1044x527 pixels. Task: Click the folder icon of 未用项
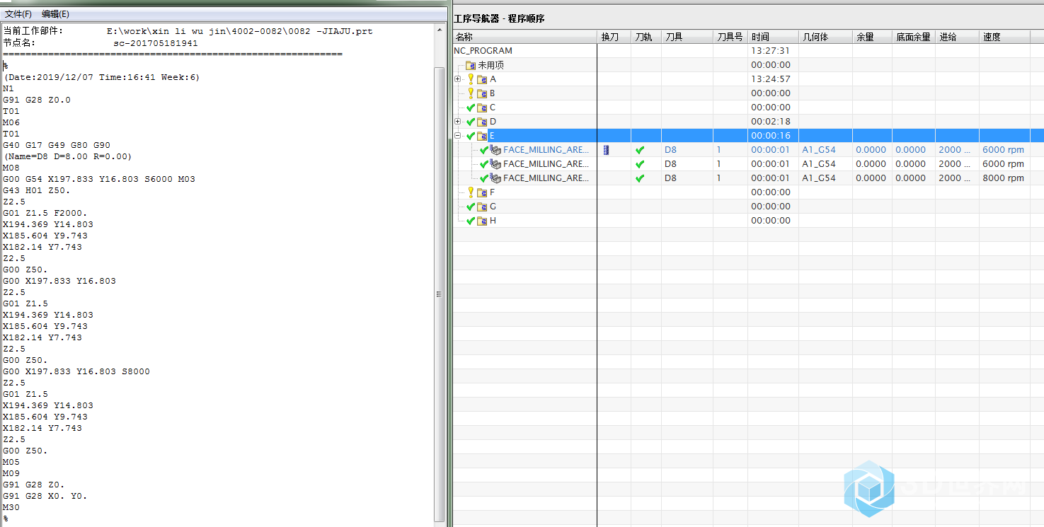471,65
